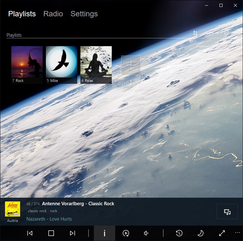Click the rock genre tag
The height and width of the screenshot is (241, 243).
(x=53, y=211)
